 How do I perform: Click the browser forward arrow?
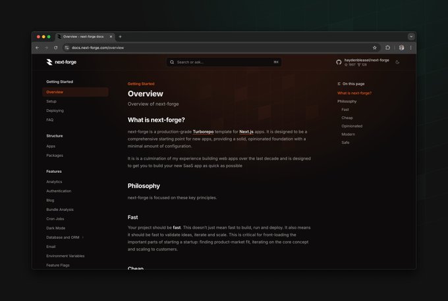(x=46, y=47)
